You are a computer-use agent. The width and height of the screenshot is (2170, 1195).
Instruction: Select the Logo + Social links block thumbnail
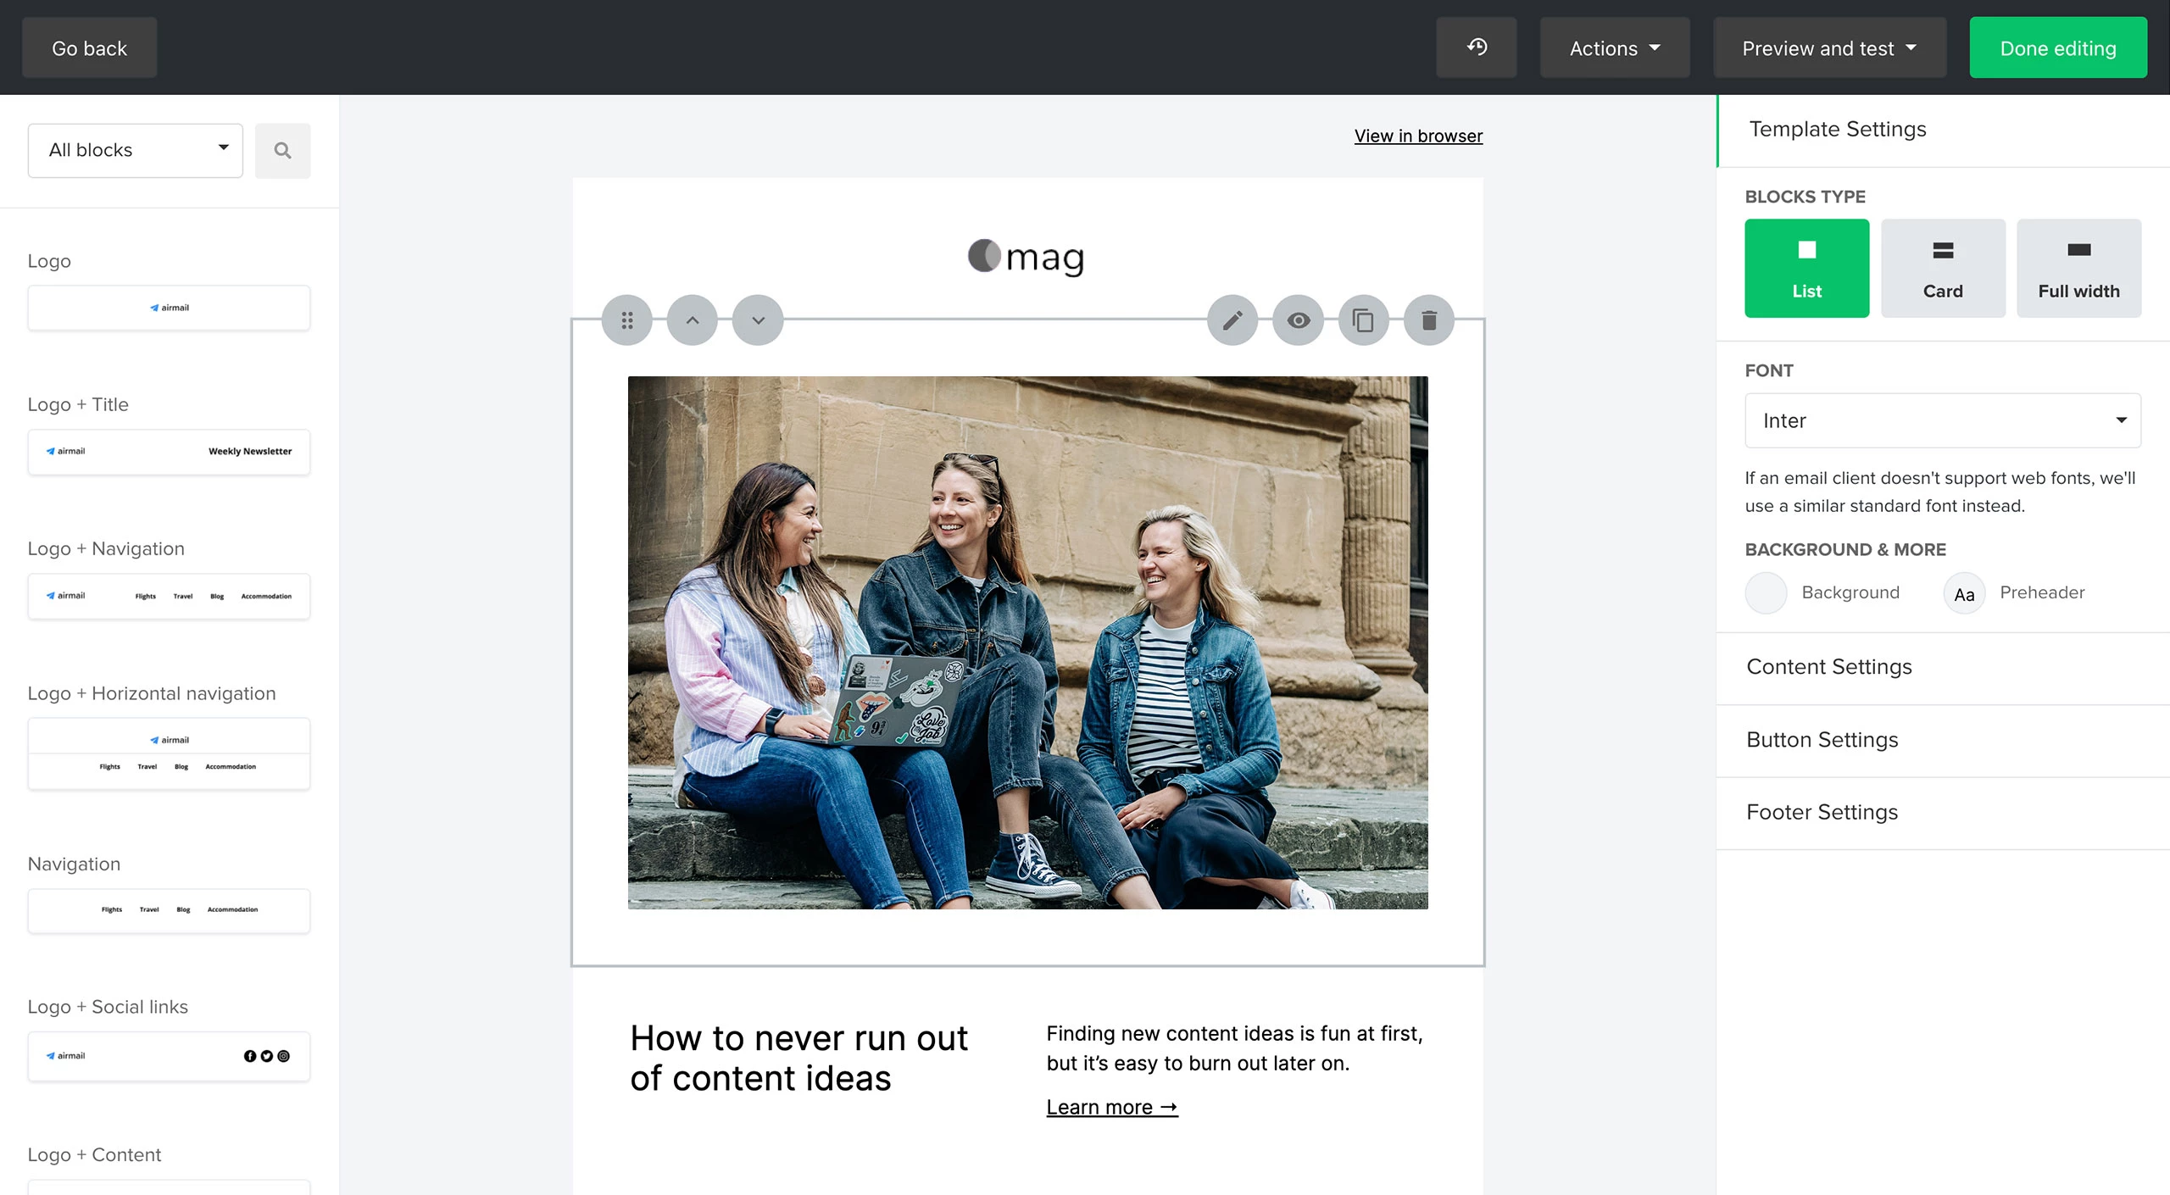[169, 1056]
